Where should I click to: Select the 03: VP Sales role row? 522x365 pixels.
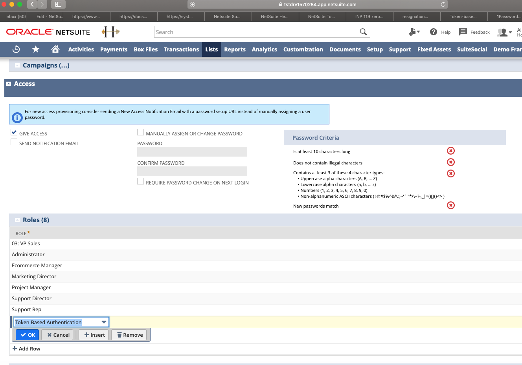click(x=266, y=244)
